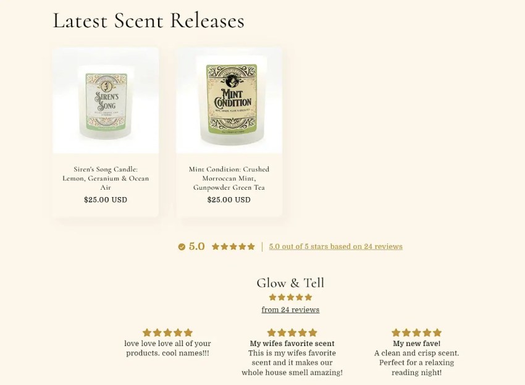Click the Siren's Song $25.00 USD price
Viewport: 525px width, 385px height.
pyautogui.click(x=106, y=200)
